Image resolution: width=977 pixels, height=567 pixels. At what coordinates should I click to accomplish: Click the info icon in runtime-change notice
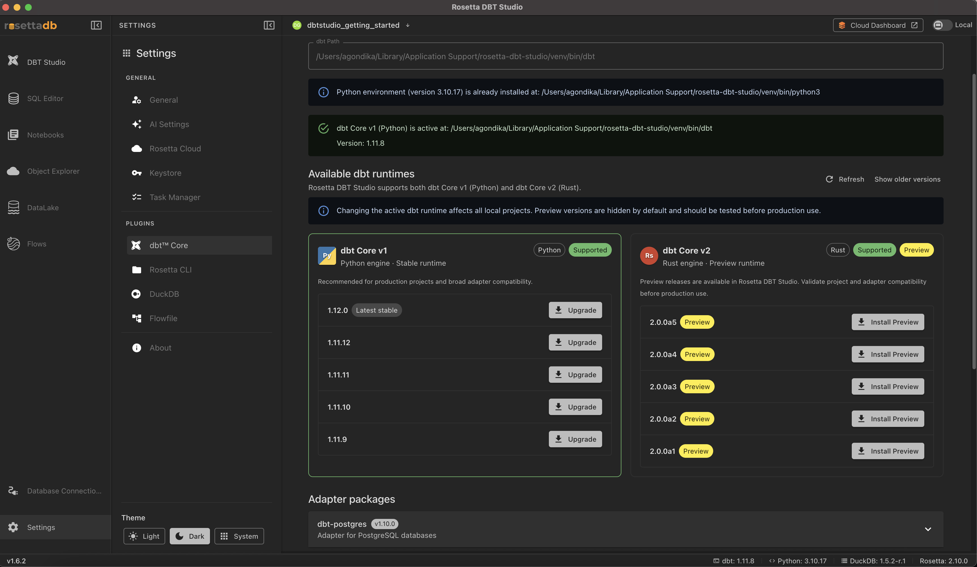tap(323, 211)
